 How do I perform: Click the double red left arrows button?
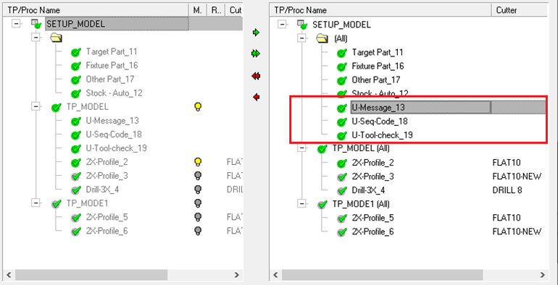(x=256, y=76)
